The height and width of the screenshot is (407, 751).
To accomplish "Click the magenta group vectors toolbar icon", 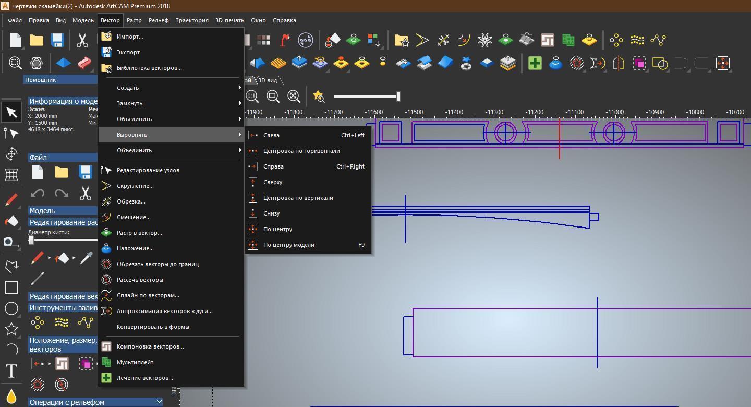I will (x=639, y=63).
